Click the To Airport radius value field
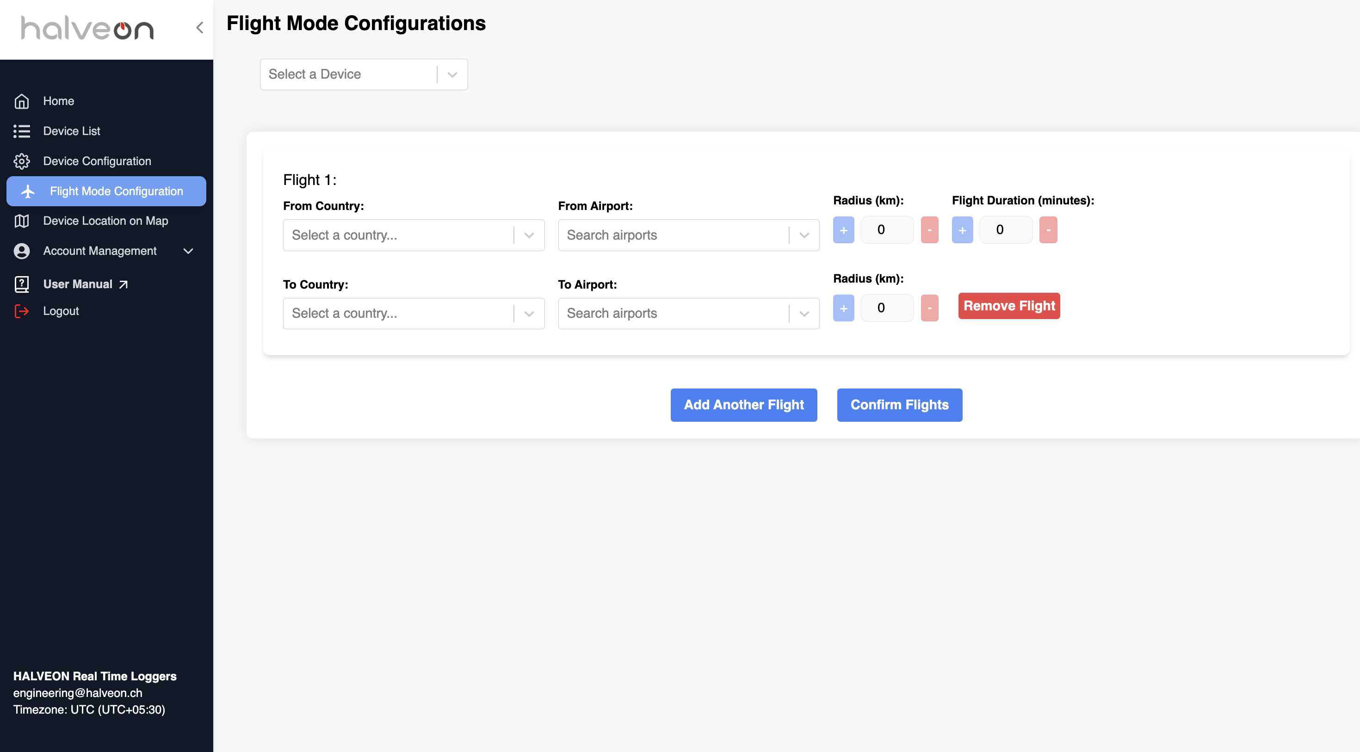 click(887, 308)
